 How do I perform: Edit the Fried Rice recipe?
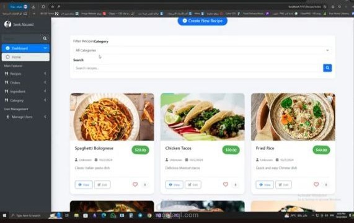pyautogui.click(x=283, y=185)
